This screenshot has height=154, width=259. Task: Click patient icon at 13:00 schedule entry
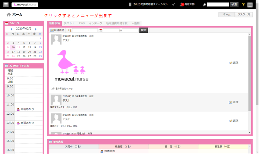tap(18, 123)
